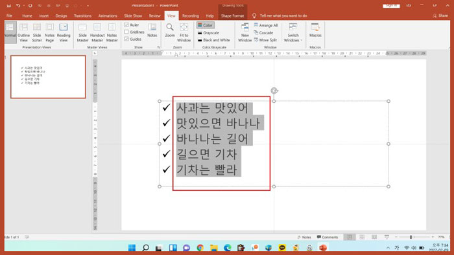This screenshot has width=454, height=255.
Task: Show hidden system tray icons
Action: point(388,248)
